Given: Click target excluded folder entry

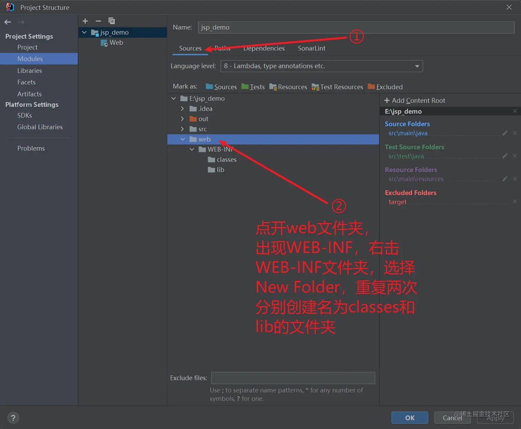Looking at the screenshot, I should coord(397,202).
